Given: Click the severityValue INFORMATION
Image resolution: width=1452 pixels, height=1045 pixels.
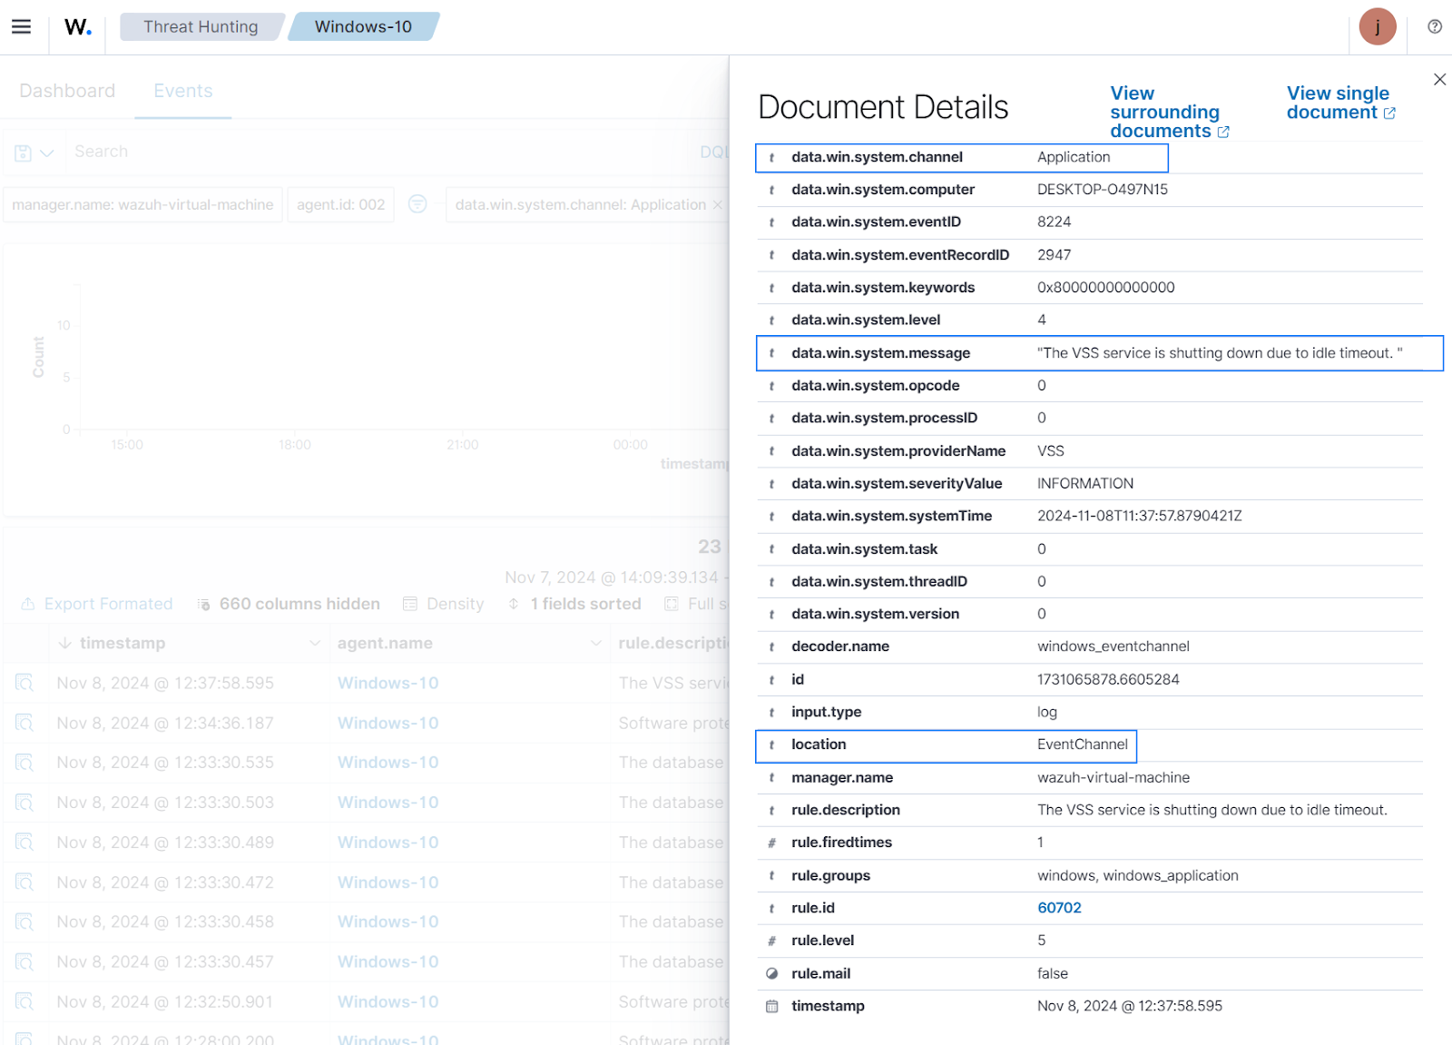Looking at the screenshot, I should [x=1085, y=483].
